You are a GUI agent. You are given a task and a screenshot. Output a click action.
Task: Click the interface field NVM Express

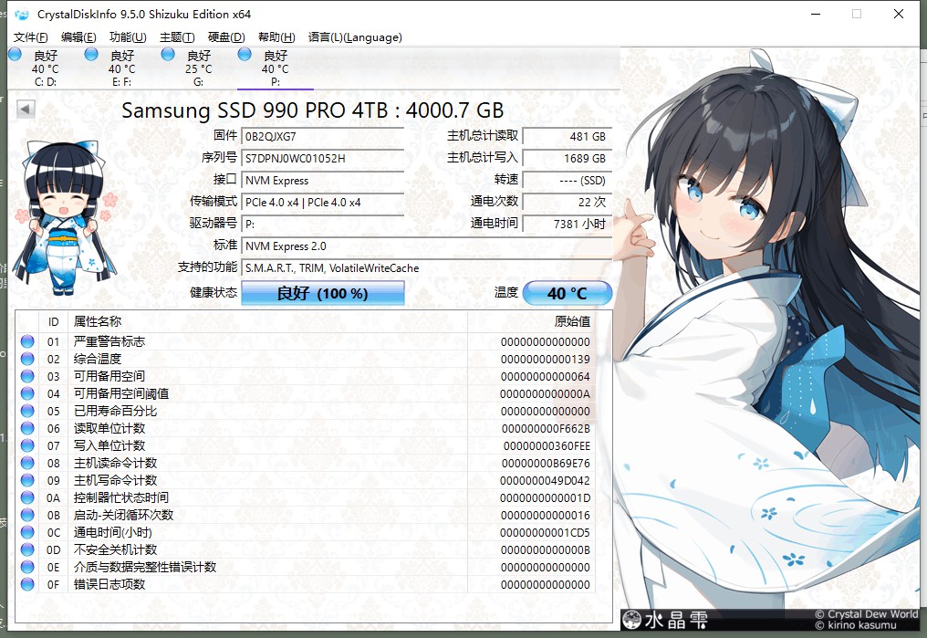click(323, 181)
